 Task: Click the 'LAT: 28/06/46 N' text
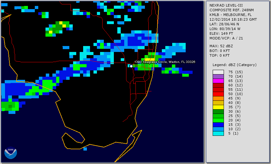point(224,24)
